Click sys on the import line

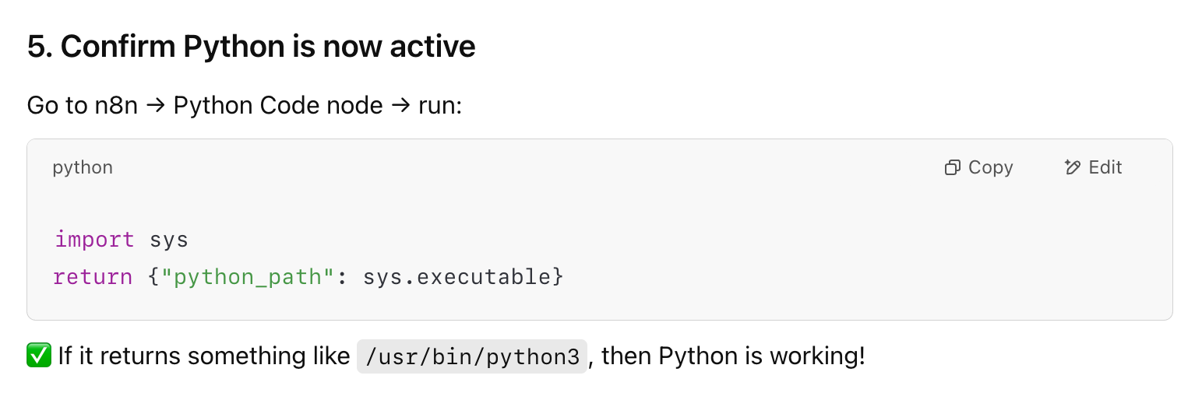coord(169,239)
